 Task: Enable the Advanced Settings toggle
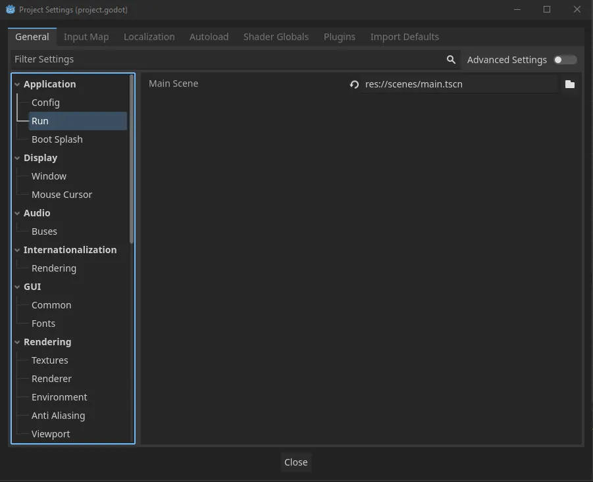[565, 59]
